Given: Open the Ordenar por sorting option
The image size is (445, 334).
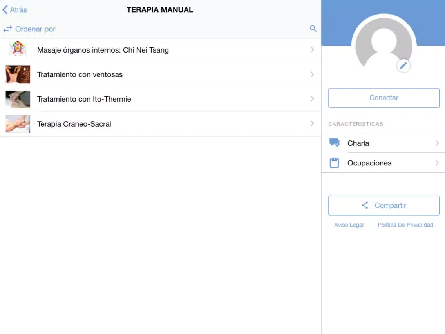Looking at the screenshot, I should (29, 29).
